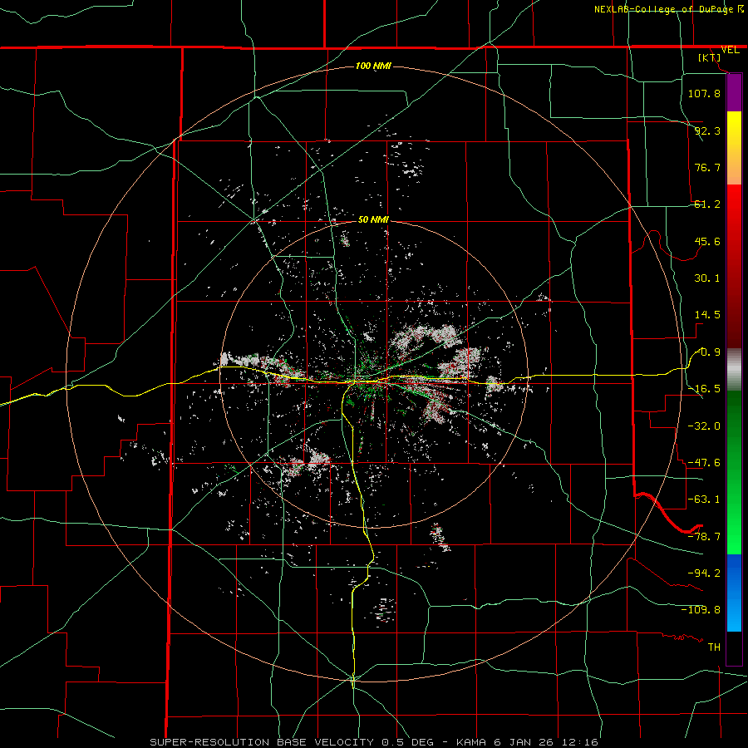Click the -94.2 legend value
The image size is (748, 748).
[x=704, y=573]
